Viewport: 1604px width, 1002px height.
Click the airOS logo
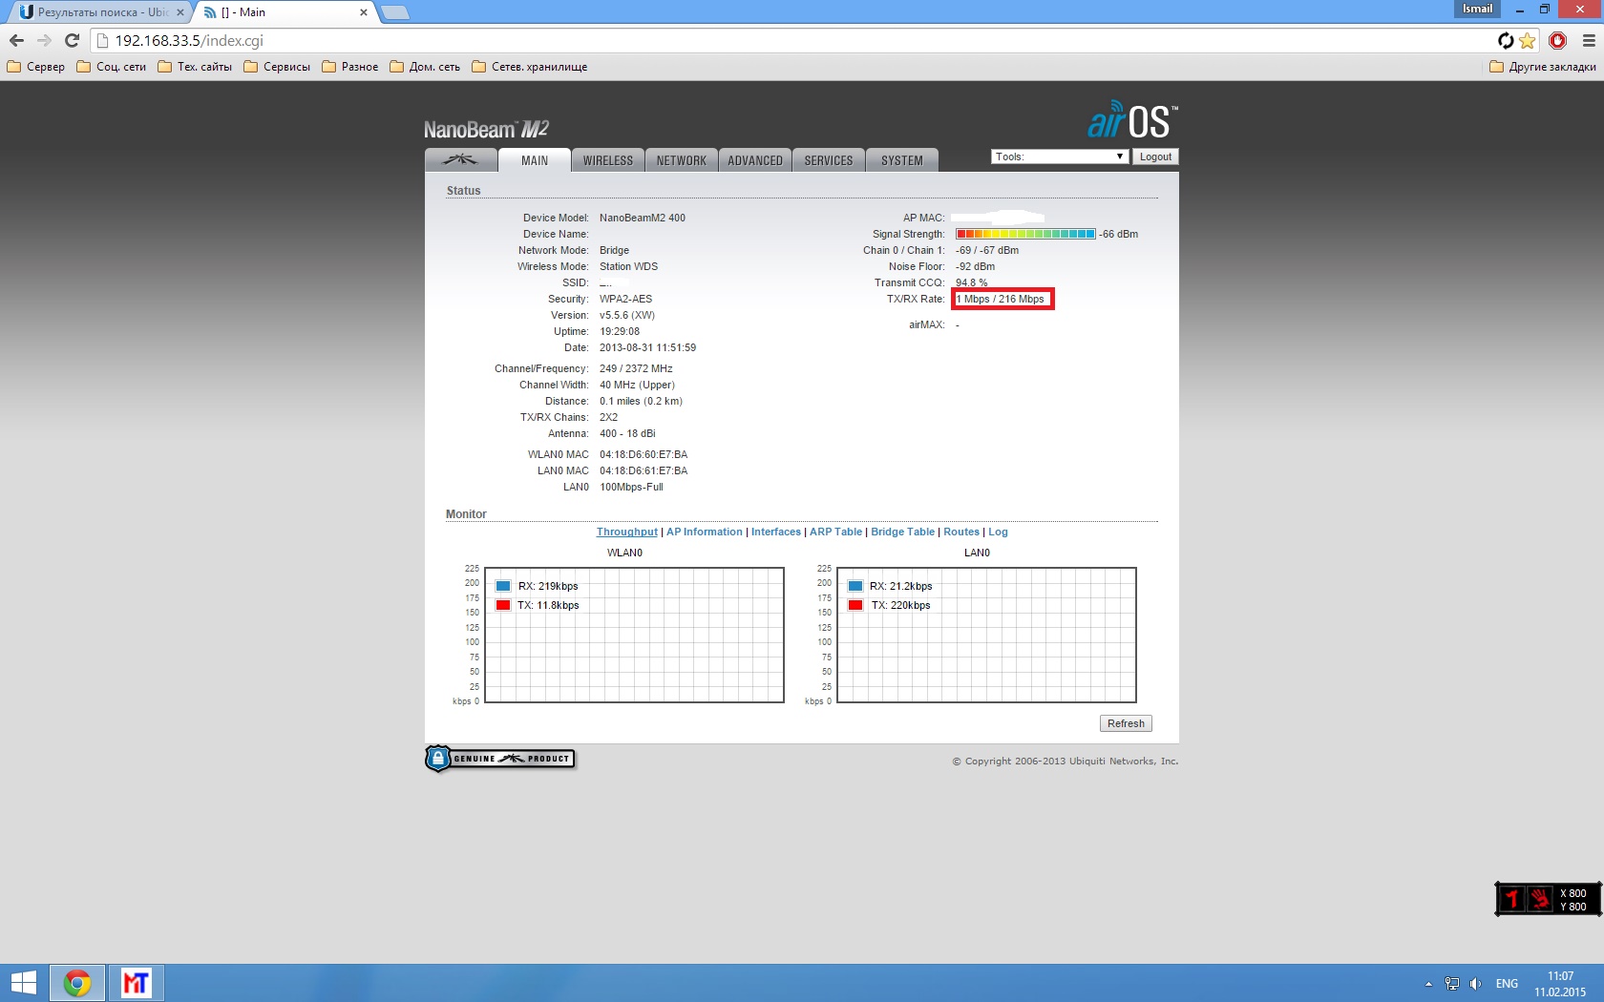tap(1132, 120)
